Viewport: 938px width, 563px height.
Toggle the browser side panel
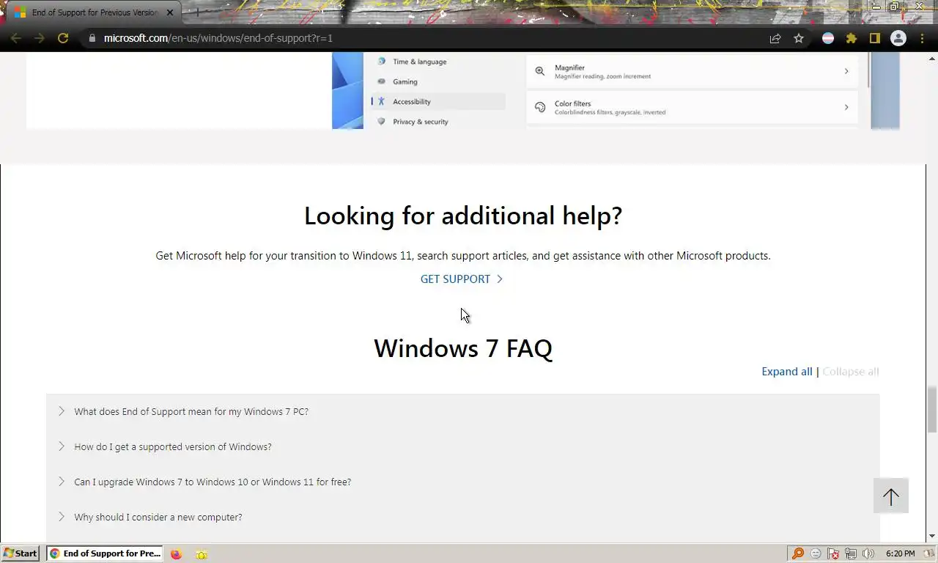click(875, 38)
